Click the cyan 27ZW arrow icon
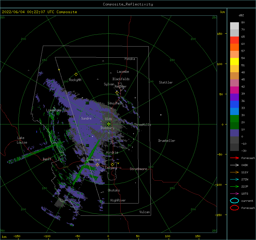This screenshot has height=240, width=256. tap(234, 180)
